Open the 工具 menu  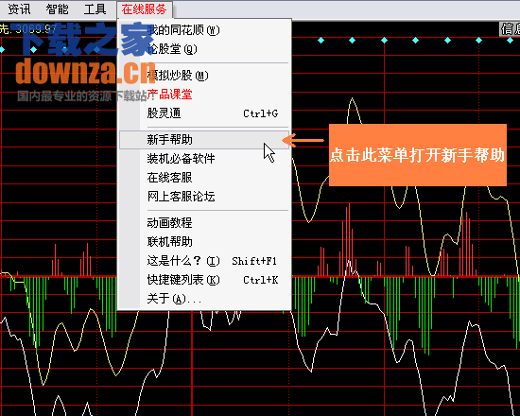click(x=95, y=9)
